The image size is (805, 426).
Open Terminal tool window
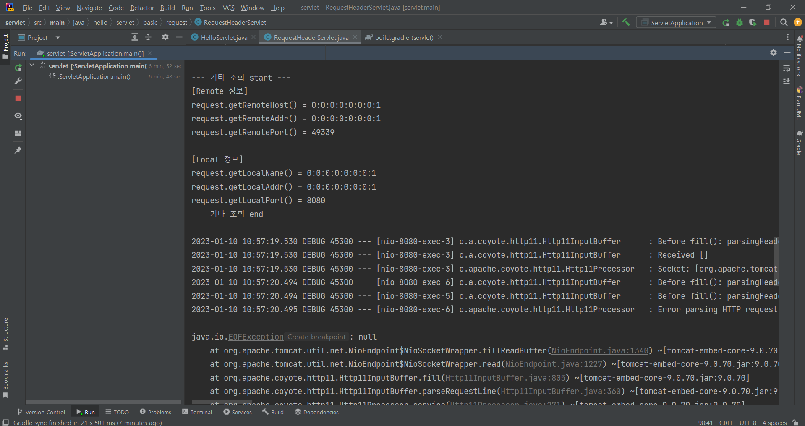pyautogui.click(x=197, y=412)
